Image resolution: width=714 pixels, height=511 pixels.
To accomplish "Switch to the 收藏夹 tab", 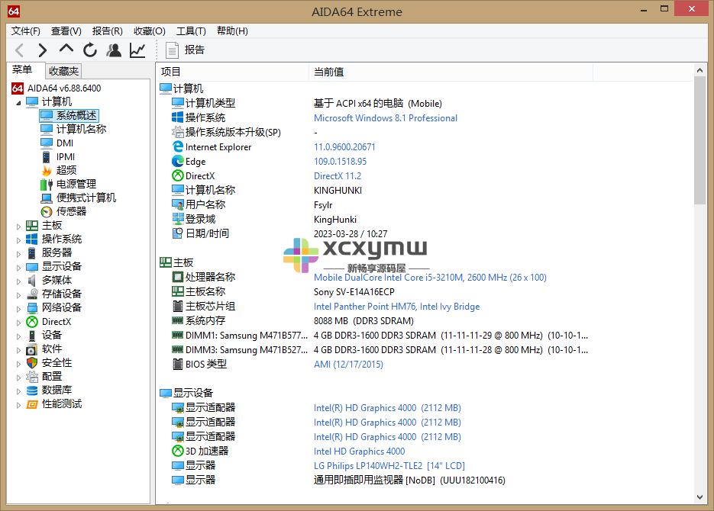I will click(63, 70).
